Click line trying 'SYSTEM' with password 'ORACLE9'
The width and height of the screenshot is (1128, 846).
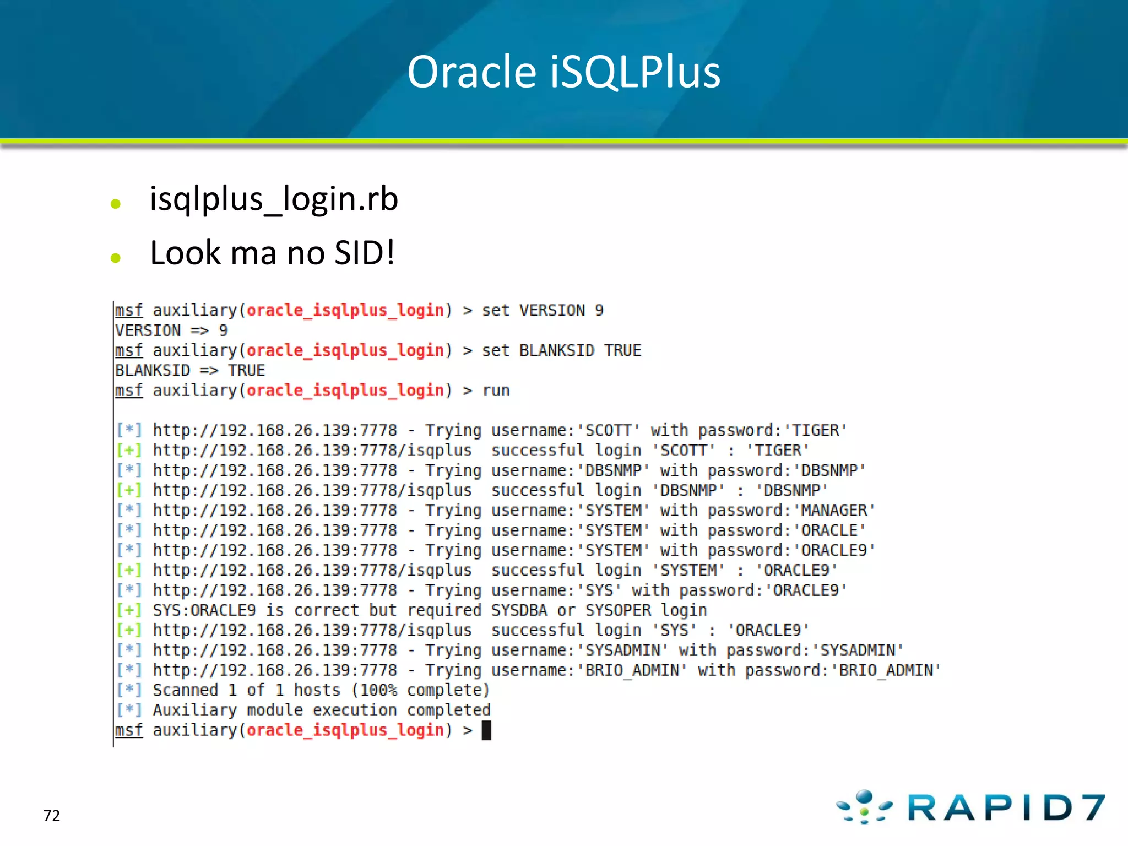496,550
